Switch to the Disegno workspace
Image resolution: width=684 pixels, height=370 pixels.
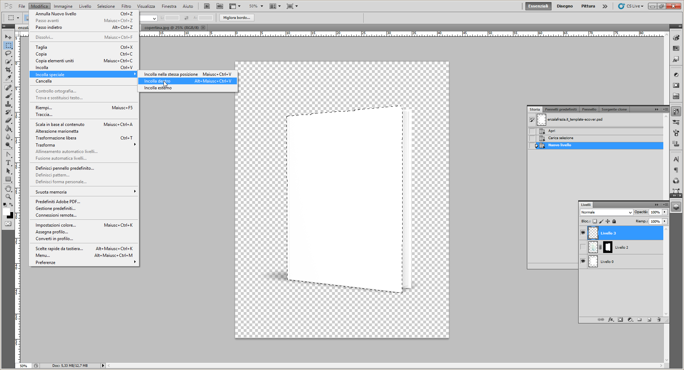click(x=565, y=6)
